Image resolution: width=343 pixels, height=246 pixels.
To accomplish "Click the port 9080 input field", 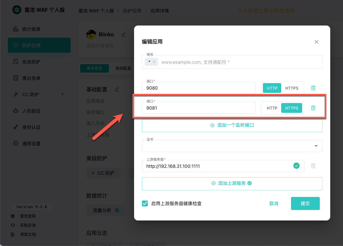I will click(x=198, y=88).
